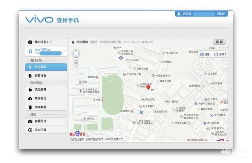This screenshot has height=163, width=252.
Task: Click the green sports field on map
Action: tap(113, 95)
